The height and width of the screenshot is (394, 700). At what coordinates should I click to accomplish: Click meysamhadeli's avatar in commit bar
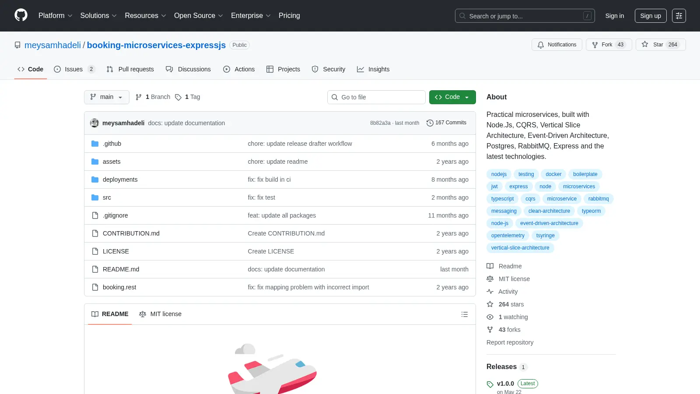click(x=94, y=123)
